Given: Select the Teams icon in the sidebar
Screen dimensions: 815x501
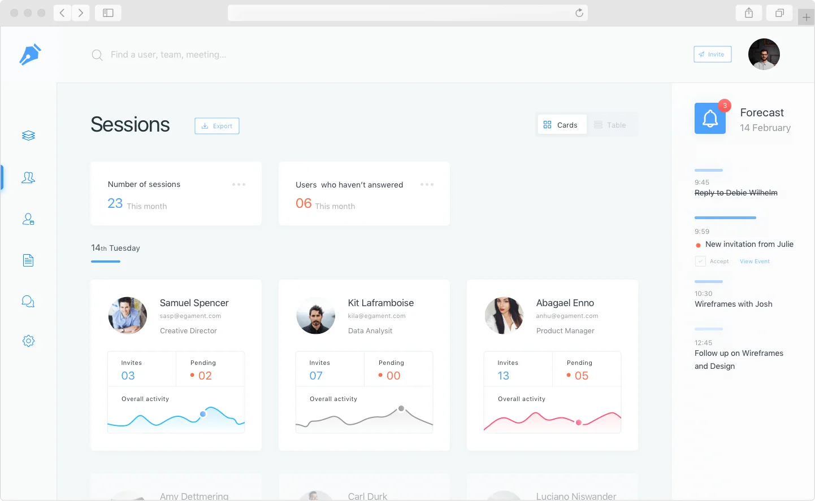Looking at the screenshot, I should 28,177.
